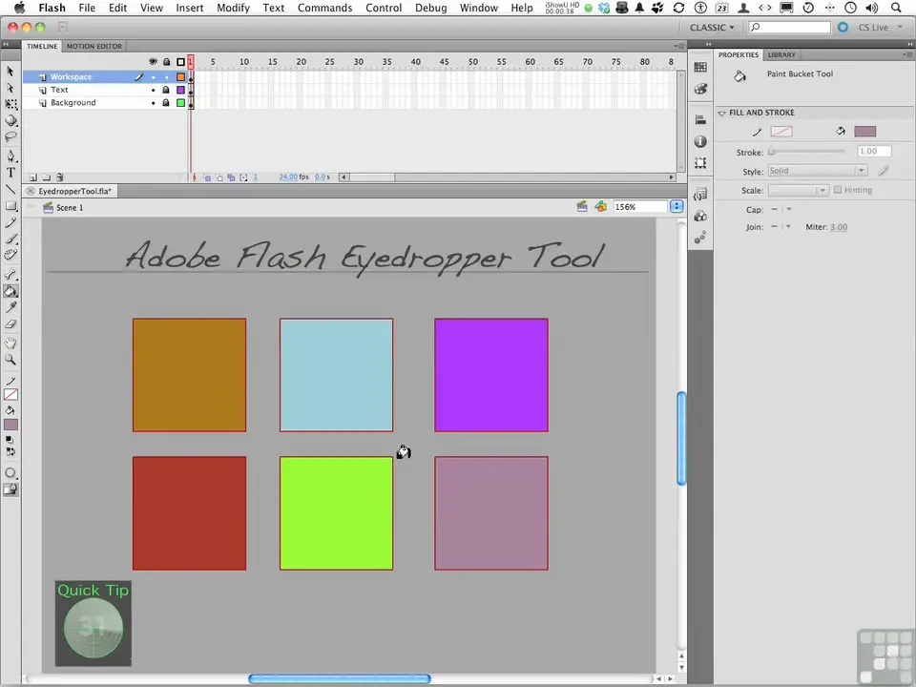Select the Selection arrow tool
Viewport: 916px width, 687px height.
coord(10,72)
